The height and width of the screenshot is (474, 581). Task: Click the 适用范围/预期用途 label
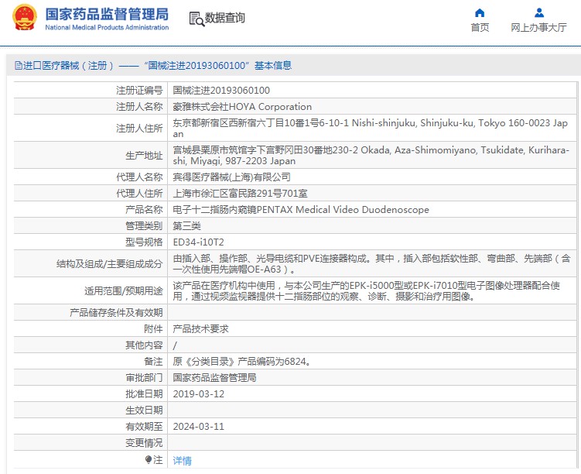124,290
